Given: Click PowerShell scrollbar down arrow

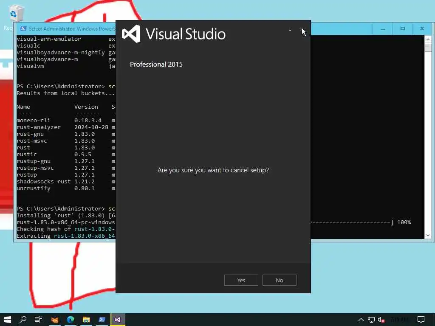Looking at the screenshot, I should [428, 235].
